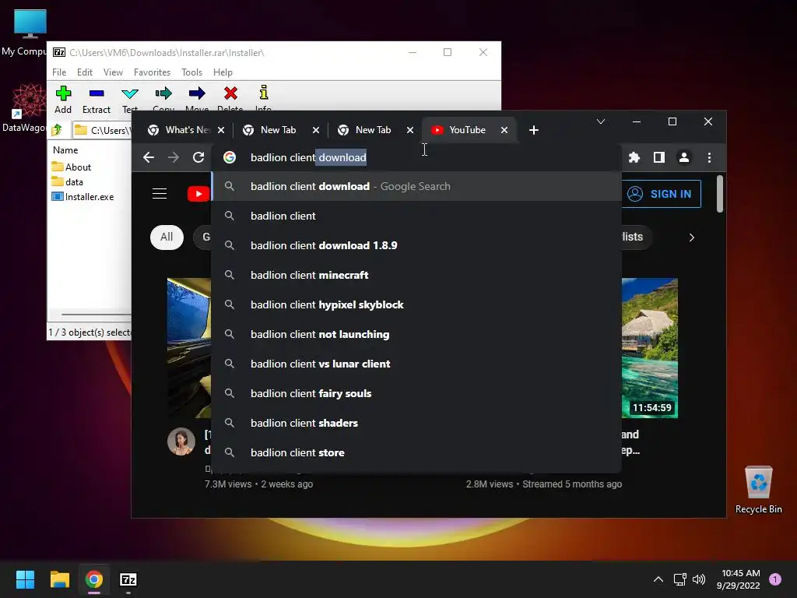Click the Chrome profile avatar icon

coord(684,157)
